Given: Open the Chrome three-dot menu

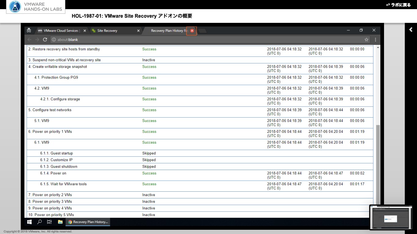Looking at the screenshot, I should pyautogui.click(x=375, y=40).
